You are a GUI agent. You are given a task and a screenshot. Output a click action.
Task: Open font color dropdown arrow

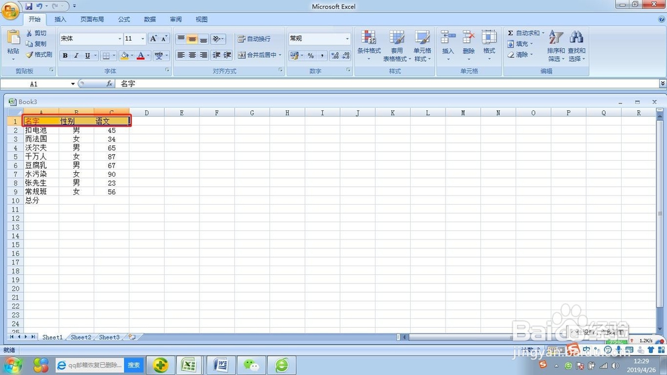coord(148,55)
